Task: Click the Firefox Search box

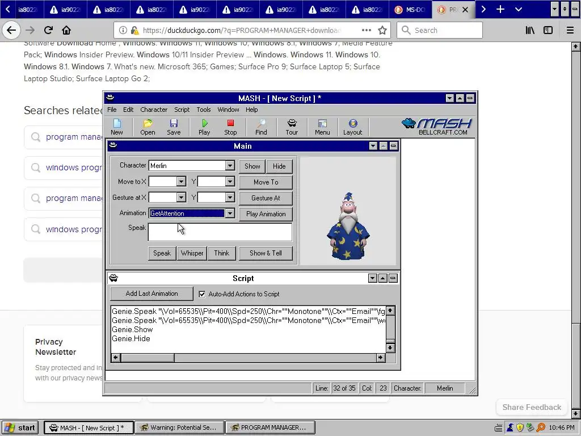Action: click(440, 30)
